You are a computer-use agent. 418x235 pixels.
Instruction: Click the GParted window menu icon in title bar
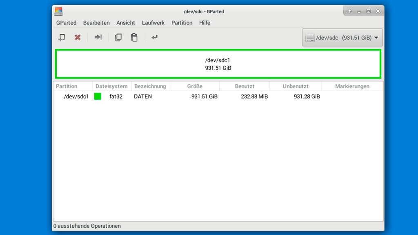tap(58, 11)
